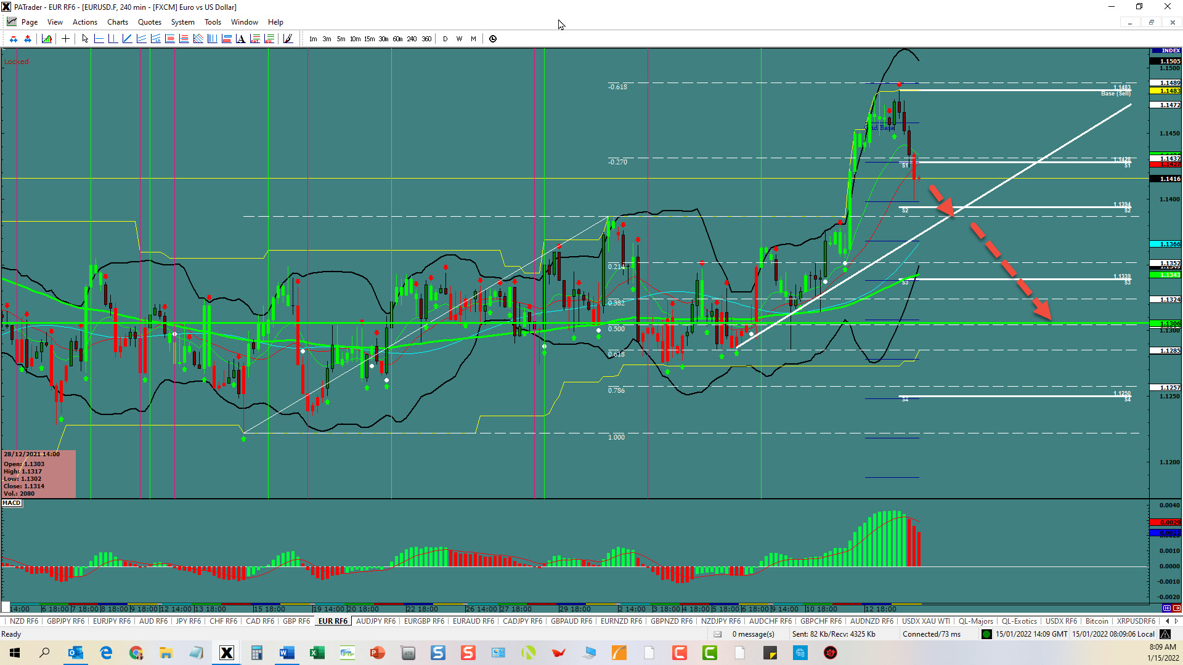Open the View menu

pyautogui.click(x=55, y=22)
